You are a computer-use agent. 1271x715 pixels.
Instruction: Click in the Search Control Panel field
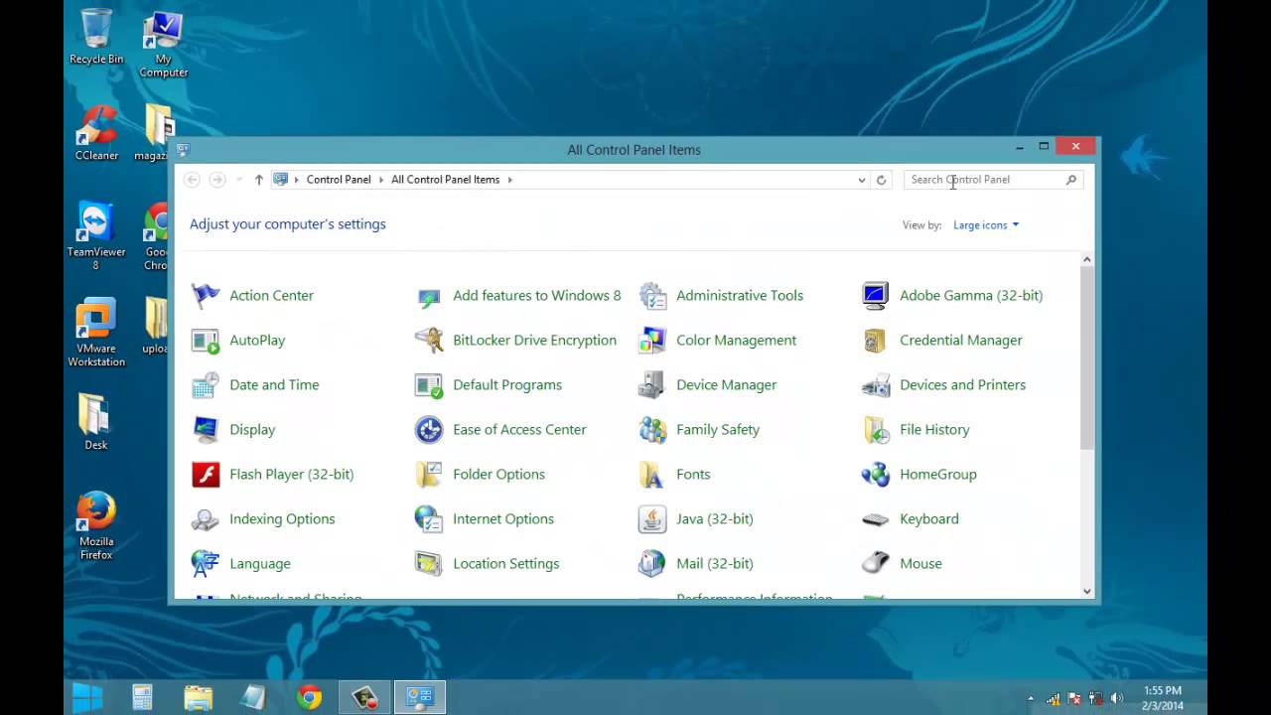click(x=993, y=180)
